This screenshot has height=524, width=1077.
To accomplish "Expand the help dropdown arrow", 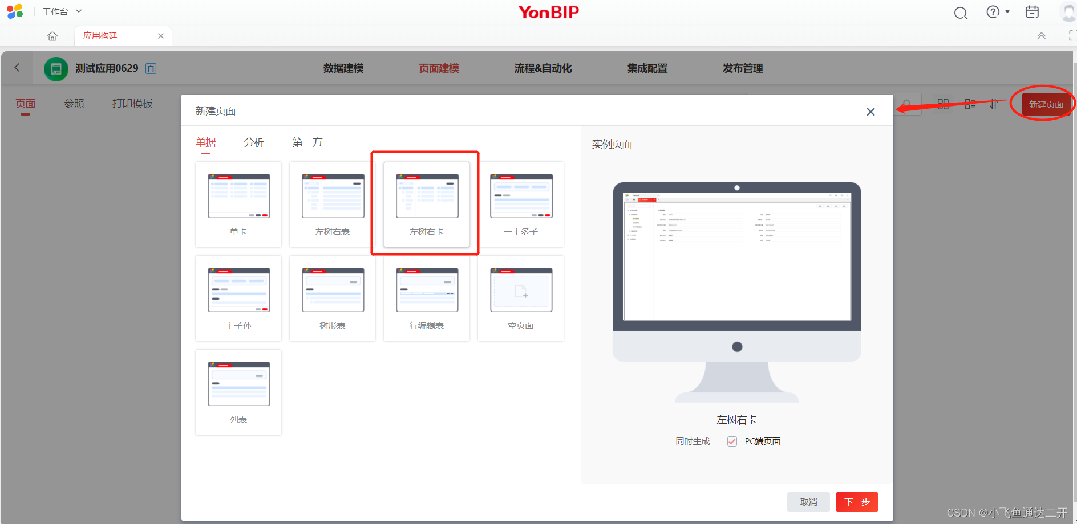I will [1007, 11].
